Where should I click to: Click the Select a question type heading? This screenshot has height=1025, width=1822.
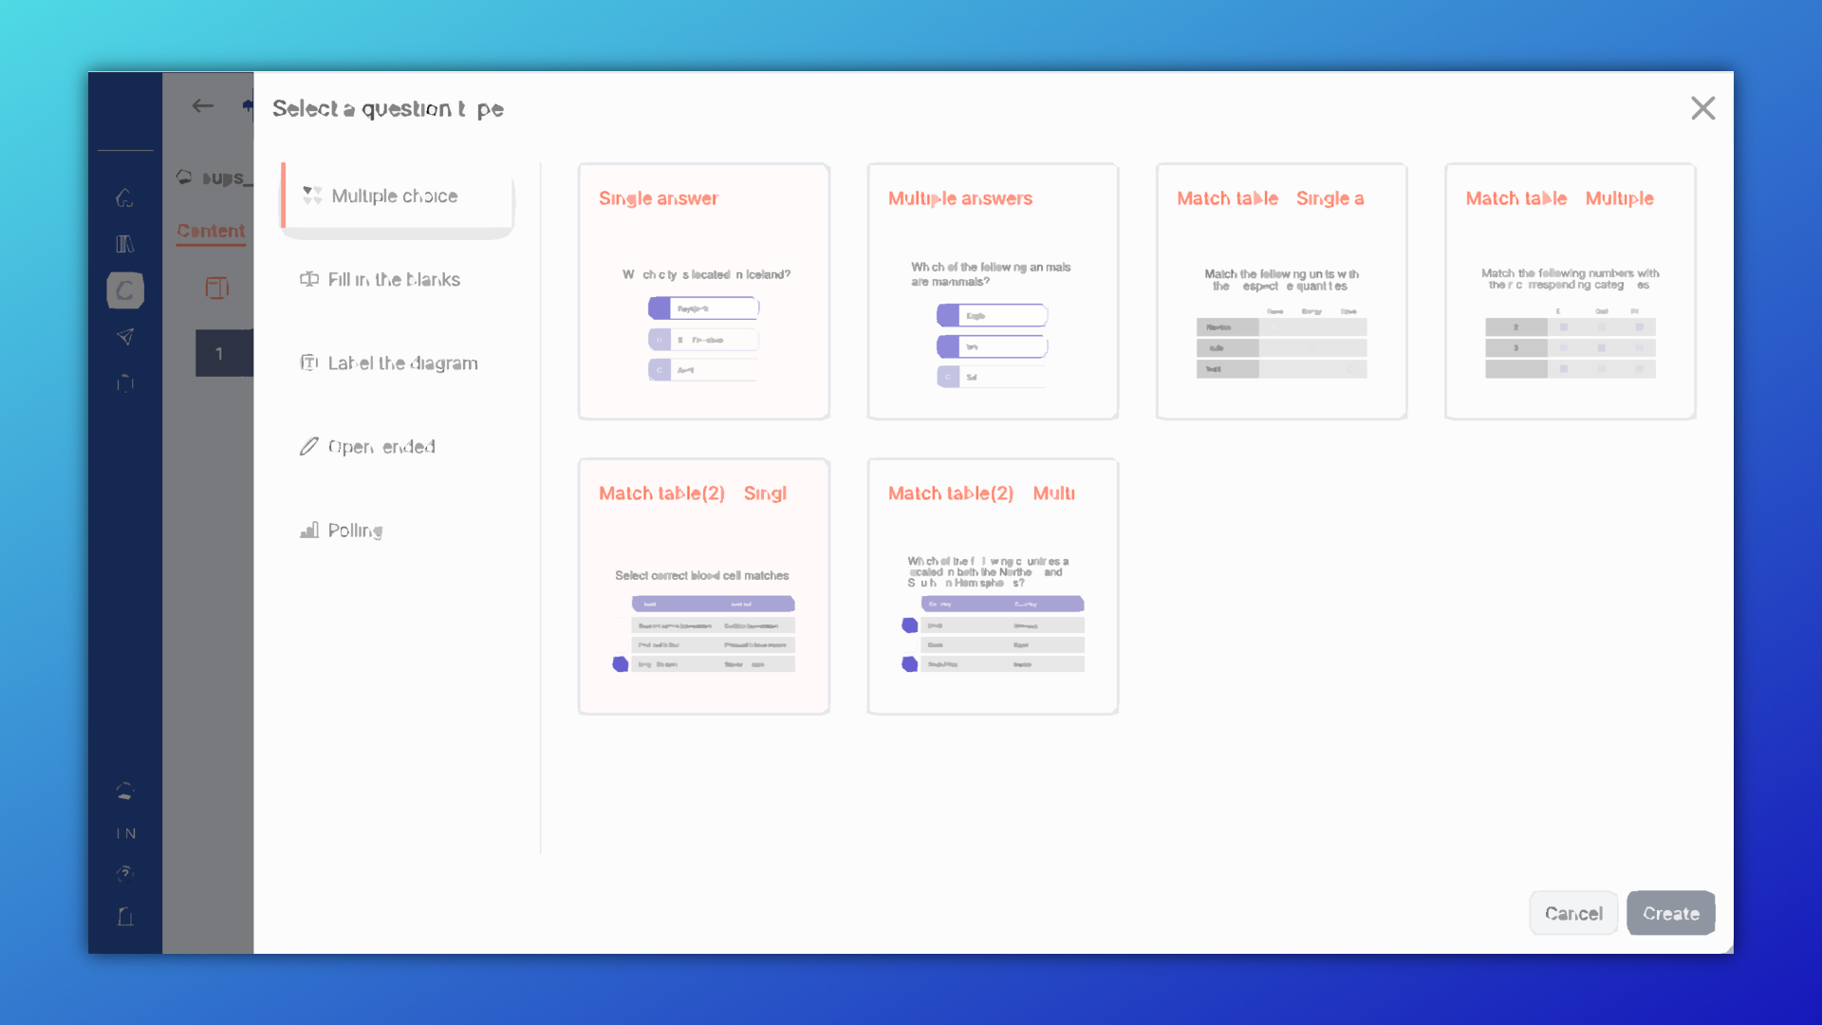tap(387, 108)
